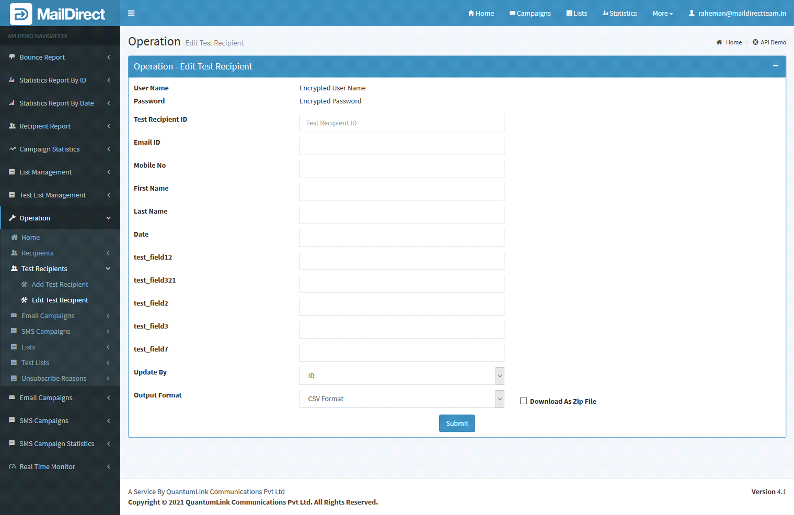Open Statistics in the top navigation
This screenshot has height=515, width=794.
pos(619,13)
